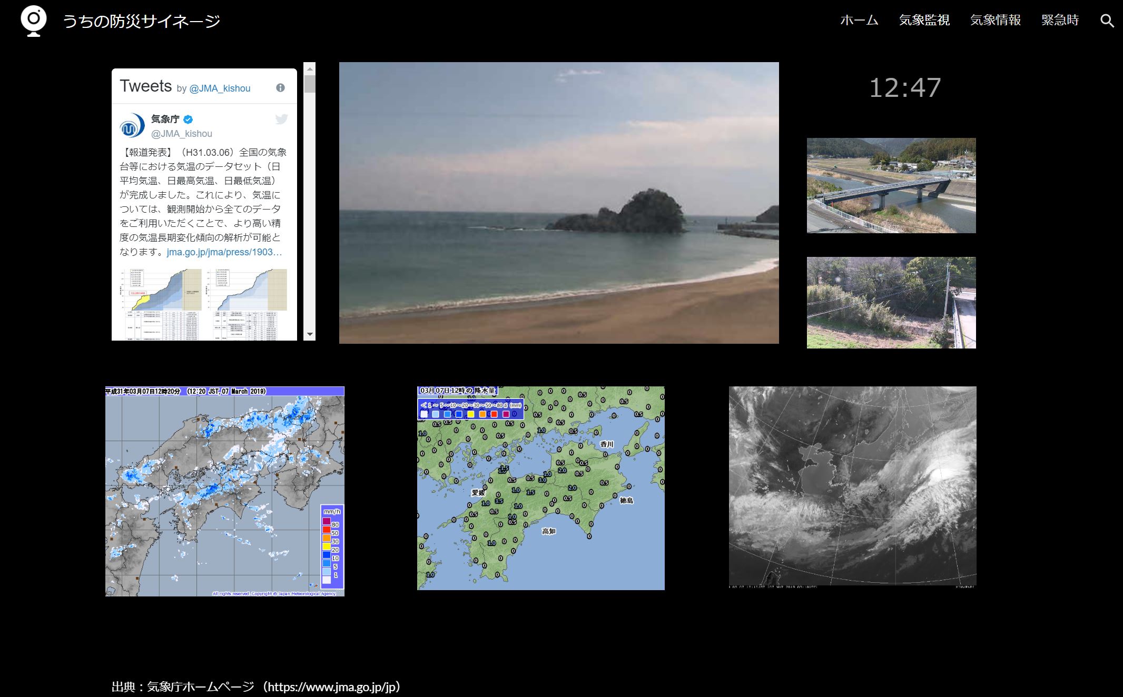This screenshot has height=697, width=1123.
Task: Click the Tweets info circle icon
Action: click(x=280, y=88)
